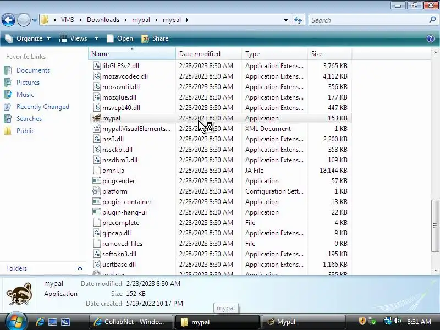Open the Windows Start orb
This screenshot has width=440, height=330.
tap(16, 321)
